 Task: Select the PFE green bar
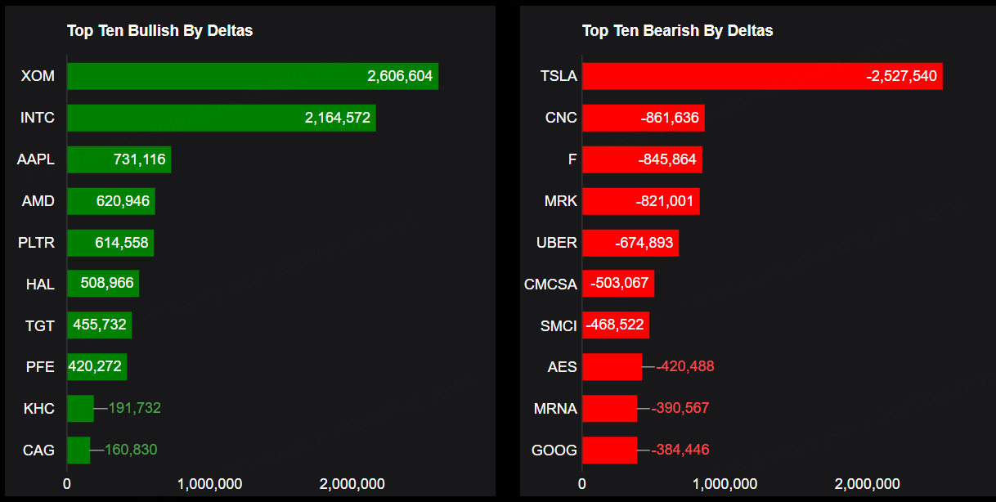point(96,367)
